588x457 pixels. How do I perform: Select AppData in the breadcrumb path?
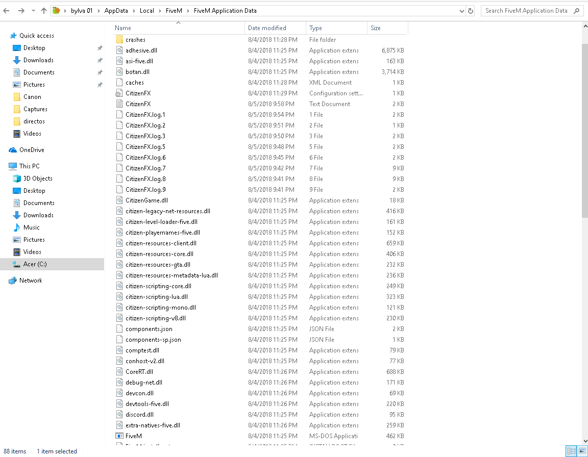pyautogui.click(x=116, y=11)
